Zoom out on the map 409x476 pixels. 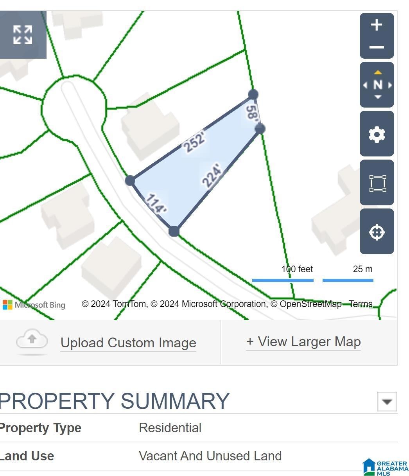coord(377,47)
